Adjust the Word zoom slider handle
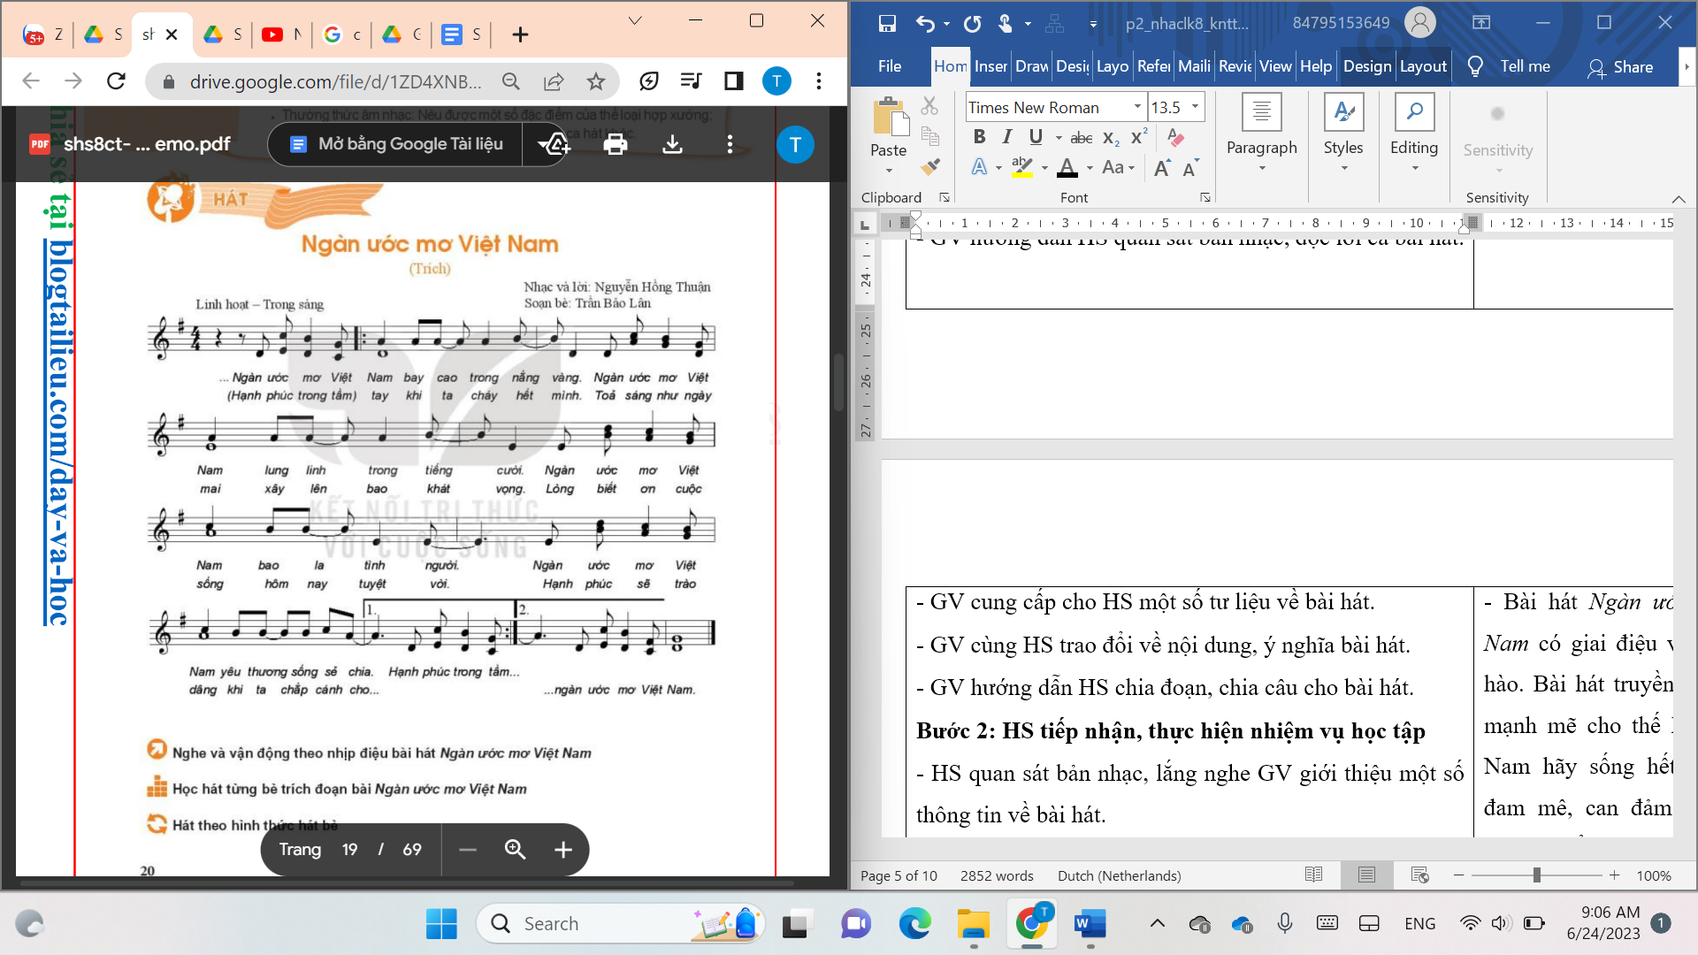 (1537, 875)
